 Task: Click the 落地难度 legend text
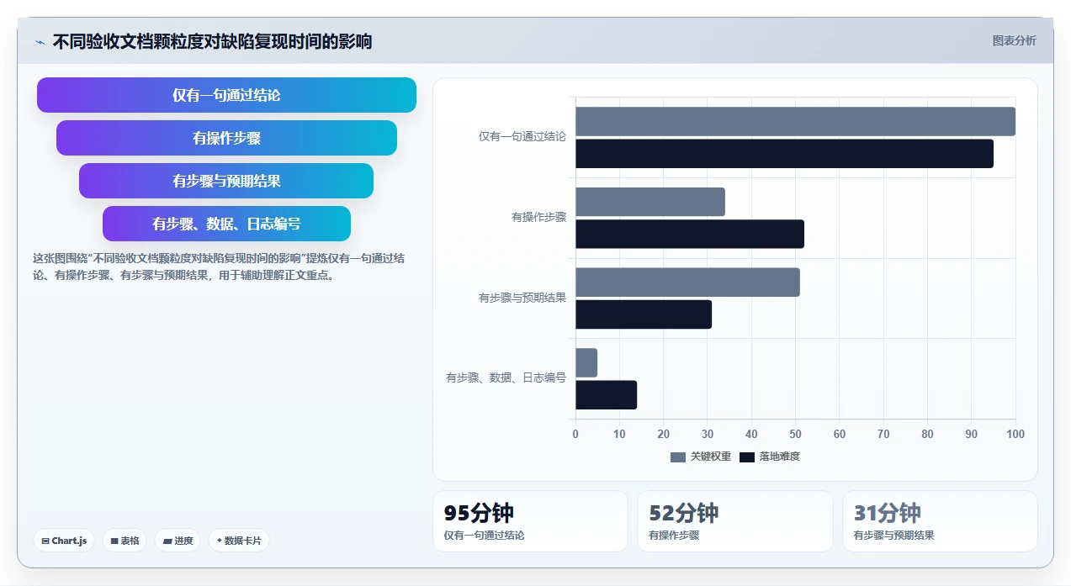(x=780, y=457)
